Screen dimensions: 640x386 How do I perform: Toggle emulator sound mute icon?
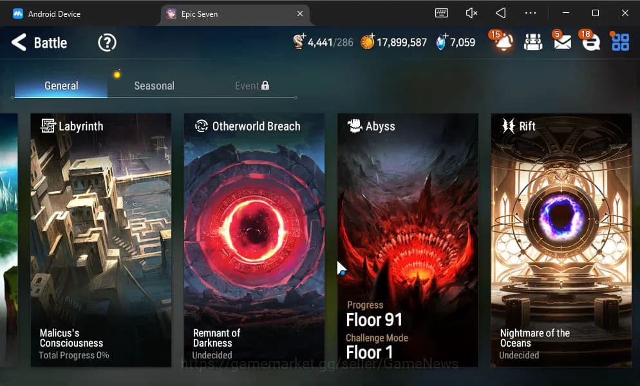[x=471, y=13]
